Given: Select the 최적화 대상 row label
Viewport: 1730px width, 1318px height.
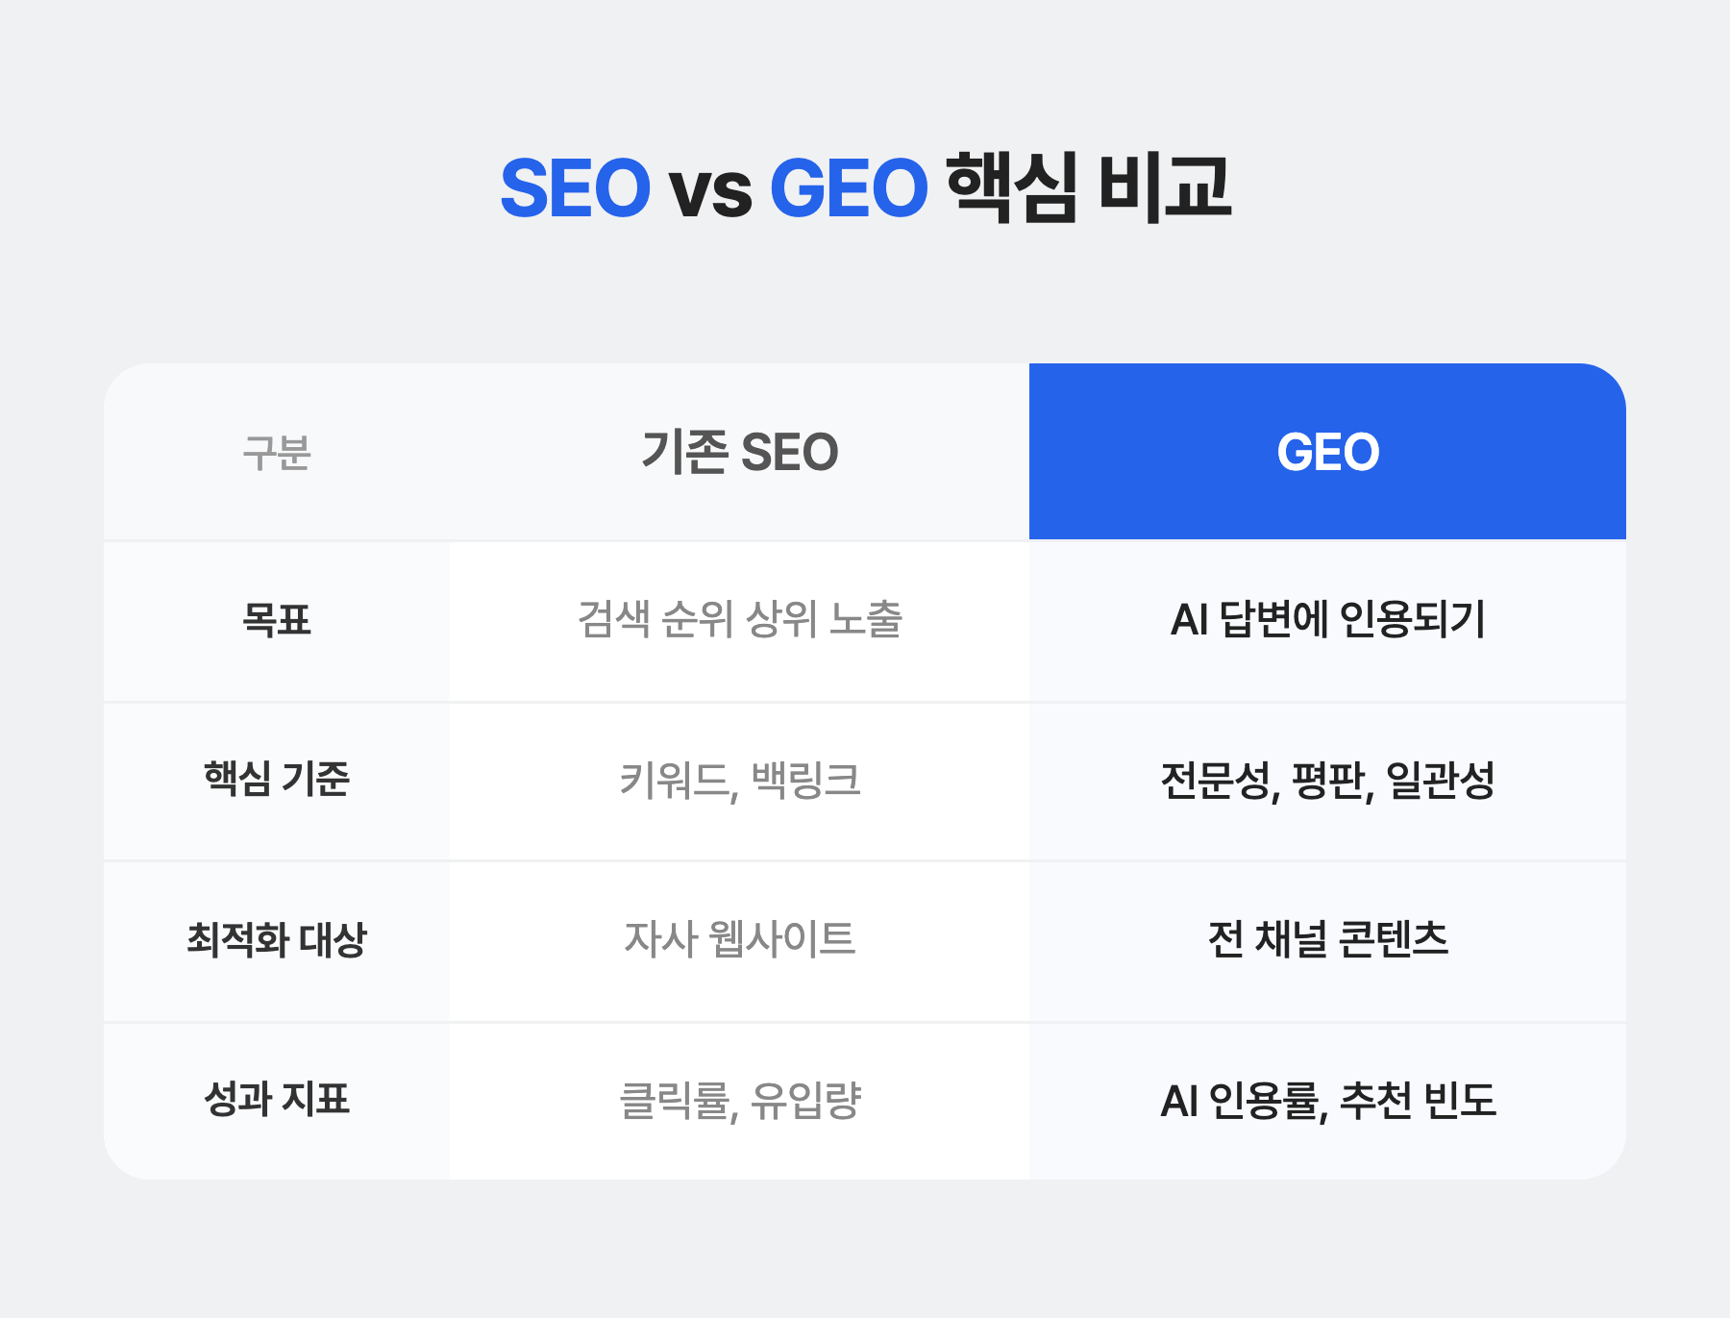Looking at the screenshot, I should pos(276,939).
